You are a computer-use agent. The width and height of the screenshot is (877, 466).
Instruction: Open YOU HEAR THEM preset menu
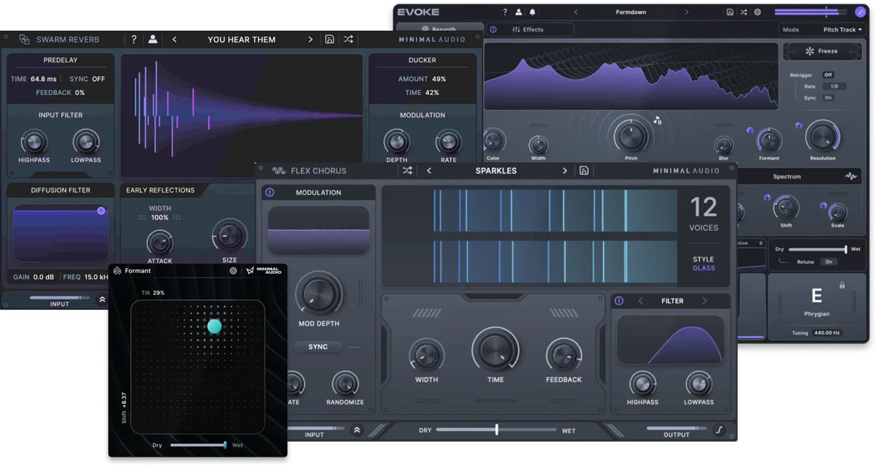point(242,39)
